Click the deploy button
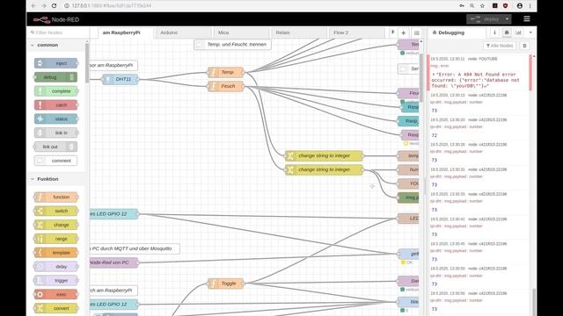 point(485,19)
